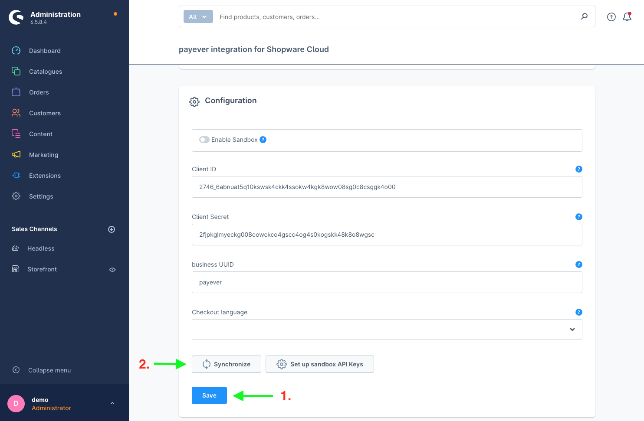Click the search magnifier icon
644x421 pixels.
coord(584,16)
